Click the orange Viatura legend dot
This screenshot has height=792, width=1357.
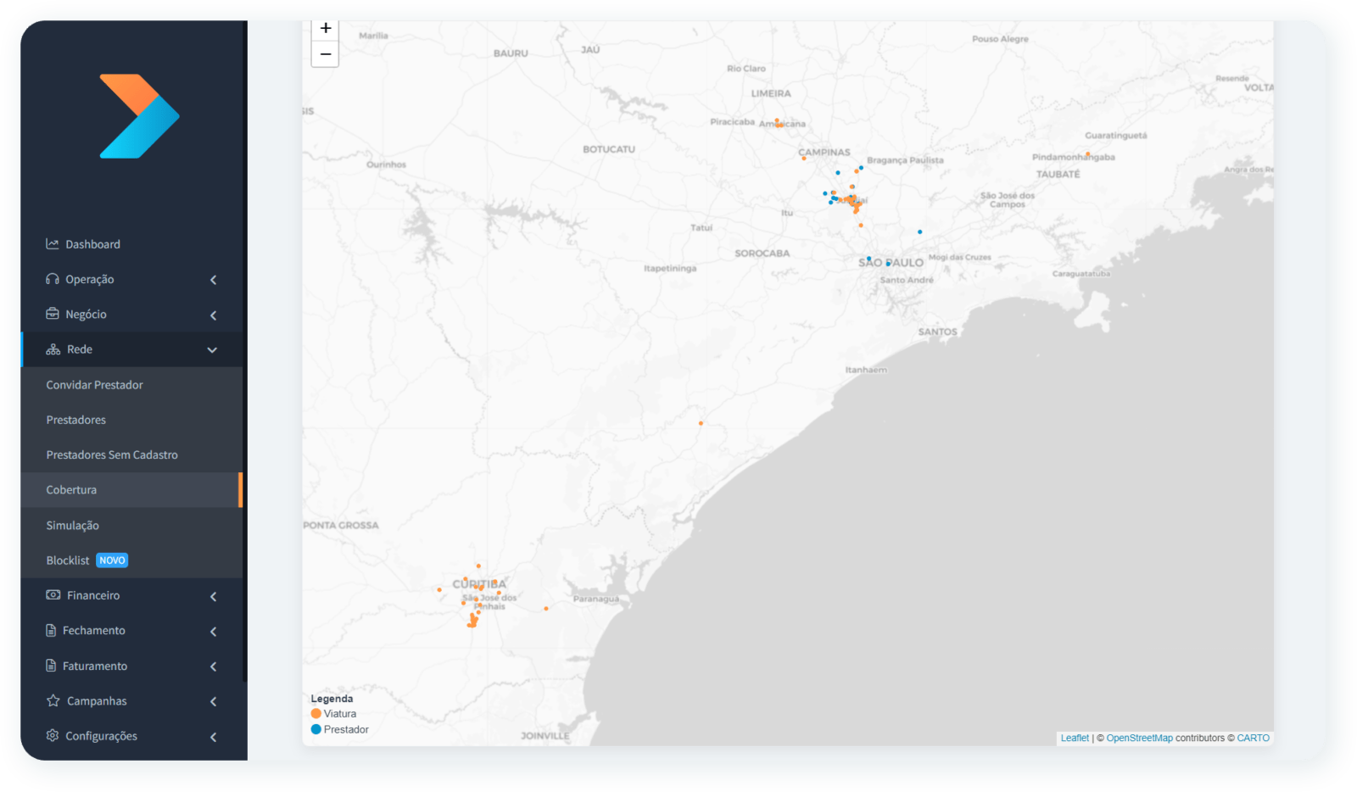(x=316, y=713)
